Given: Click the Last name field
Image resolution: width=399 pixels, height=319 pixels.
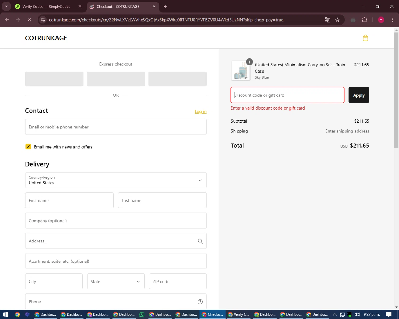Looking at the screenshot, I should [x=162, y=200].
